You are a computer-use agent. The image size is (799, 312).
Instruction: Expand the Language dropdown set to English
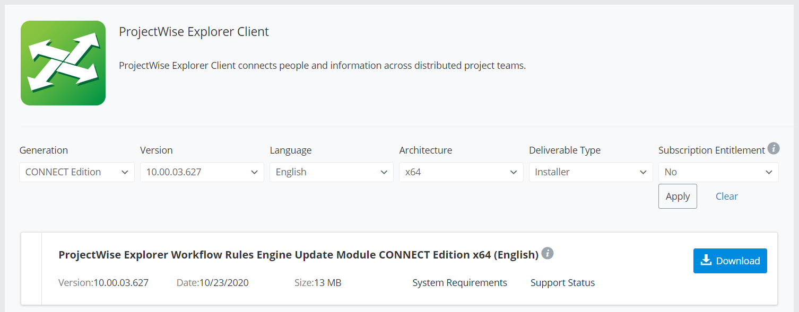pyautogui.click(x=332, y=172)
